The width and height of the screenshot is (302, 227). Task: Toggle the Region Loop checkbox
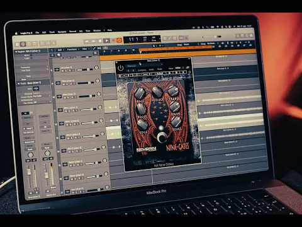click(31, 58)
